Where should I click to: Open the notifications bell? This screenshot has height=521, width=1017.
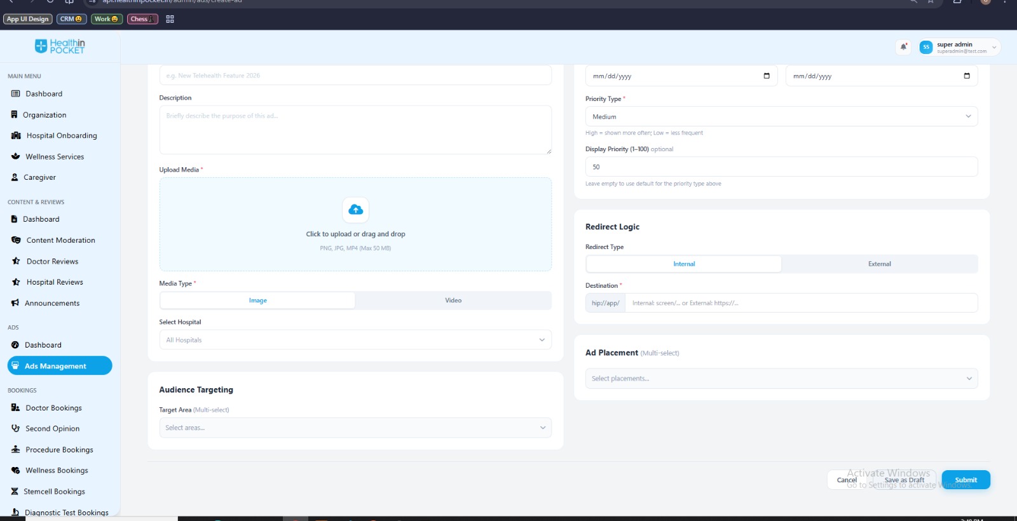[x=903, y=46]
